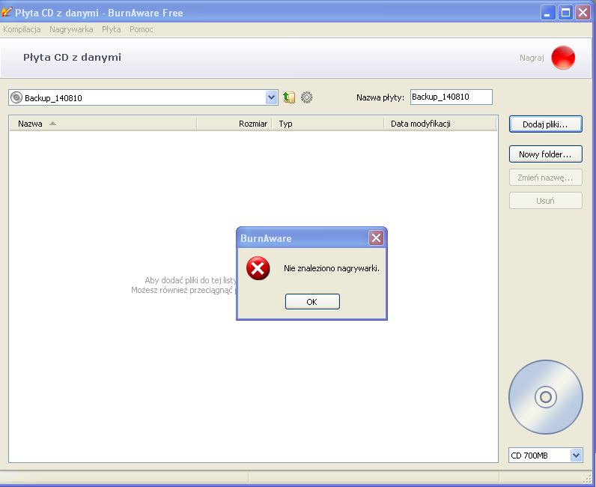Click the Nagraj label

click(x=532, y=58)
